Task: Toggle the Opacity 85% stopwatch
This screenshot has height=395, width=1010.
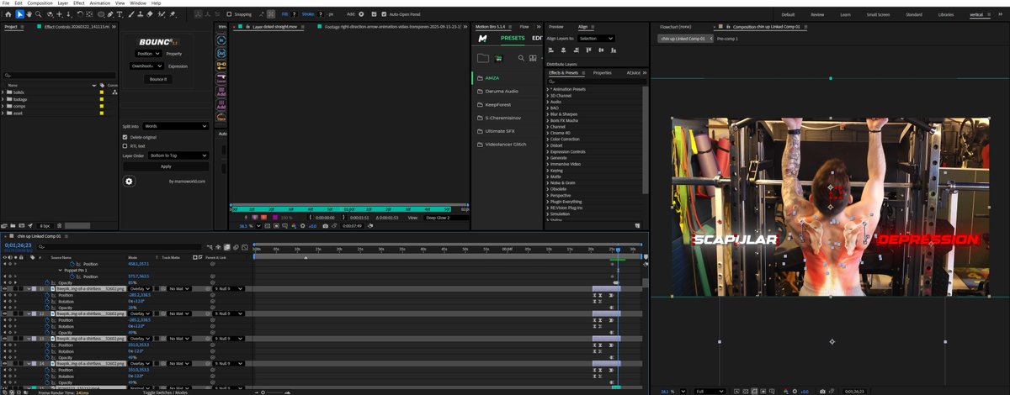Action: pyautogui.click(x=47, y=282)
